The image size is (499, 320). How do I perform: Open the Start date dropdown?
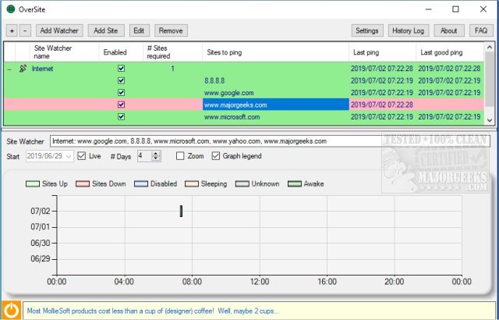(x=69, y=156)
